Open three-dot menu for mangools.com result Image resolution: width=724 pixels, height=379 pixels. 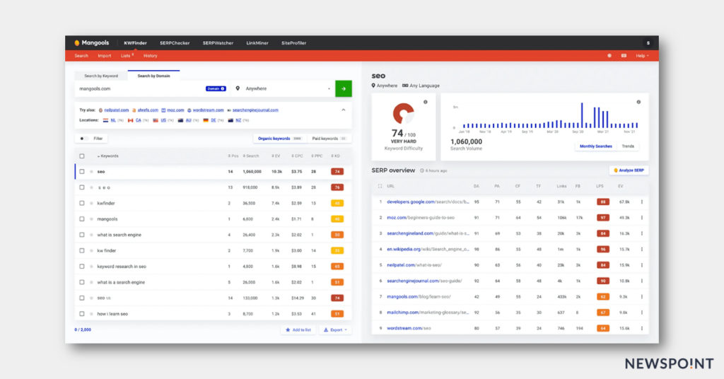(642, 297)
